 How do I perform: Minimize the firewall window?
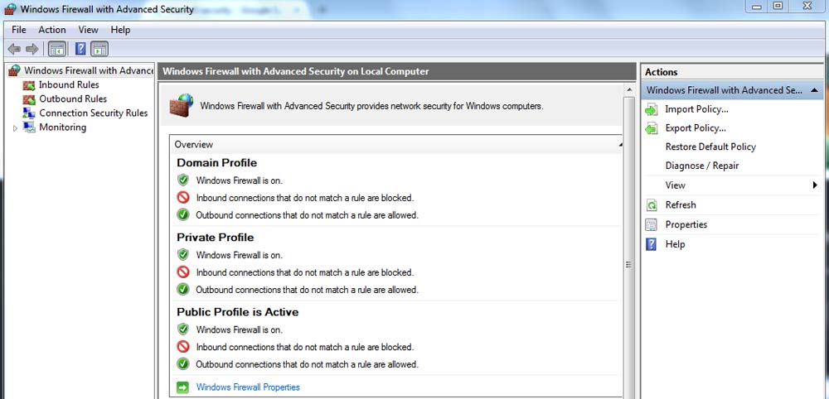(758, 7)
